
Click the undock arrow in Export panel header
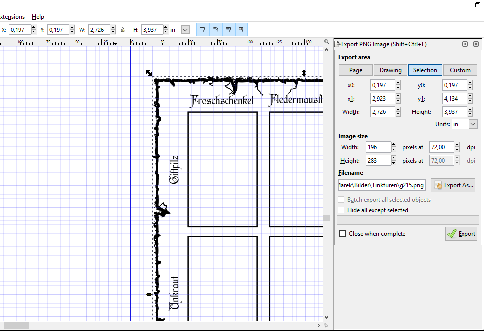coord(464,44)
